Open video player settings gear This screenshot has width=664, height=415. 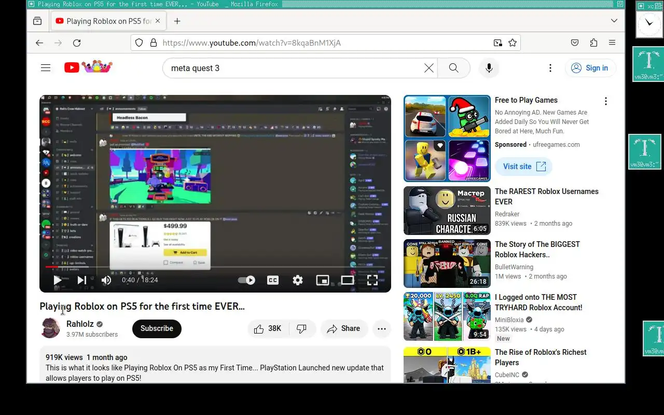coord(298,280)
